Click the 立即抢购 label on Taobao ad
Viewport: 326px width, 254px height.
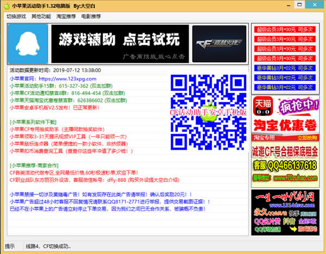click(x=307, y=138)
